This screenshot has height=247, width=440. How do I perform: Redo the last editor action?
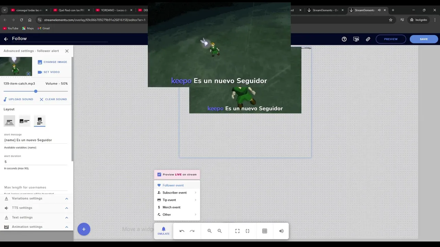coord(192,231)
